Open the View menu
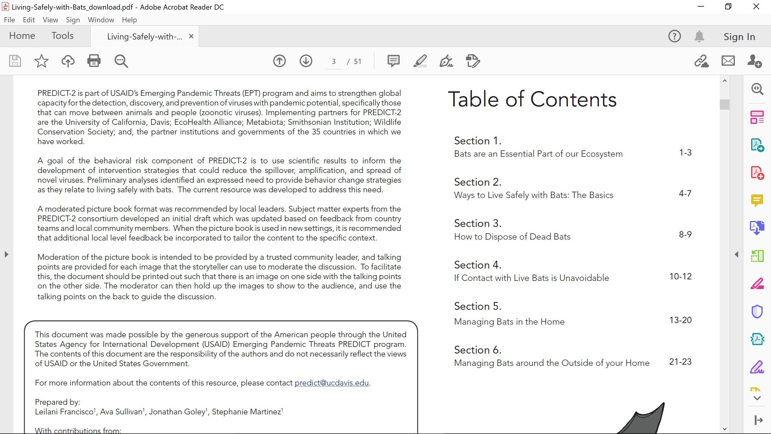Screen dimensions: 771x434 tap(50, 20)
